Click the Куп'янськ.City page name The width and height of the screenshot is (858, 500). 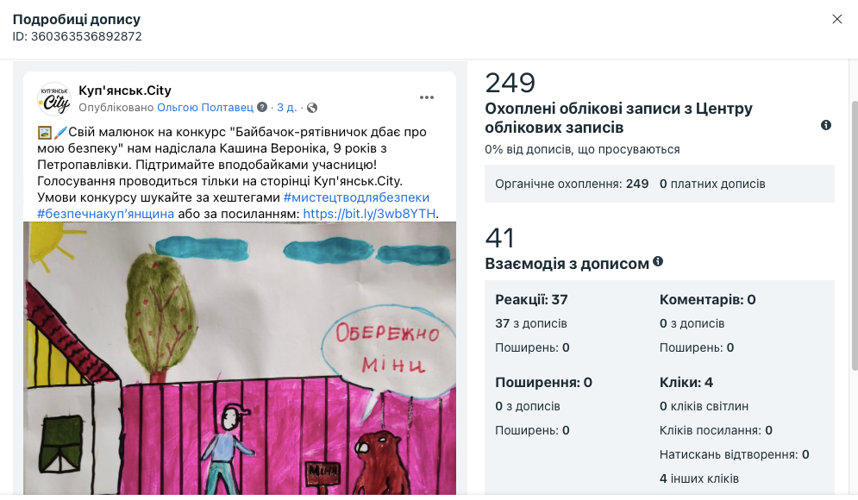click(125, 91)
